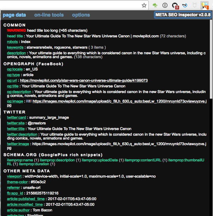Click the '#50e3c2' theme color value
This screenshot has height=216, width=213.
pos(38,182)
